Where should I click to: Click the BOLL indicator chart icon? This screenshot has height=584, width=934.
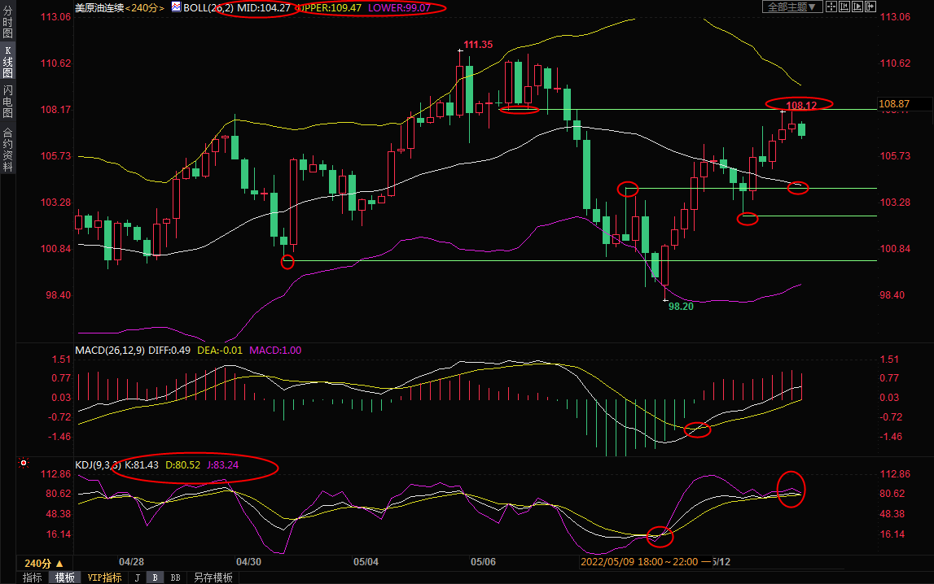tap(177, 7)
